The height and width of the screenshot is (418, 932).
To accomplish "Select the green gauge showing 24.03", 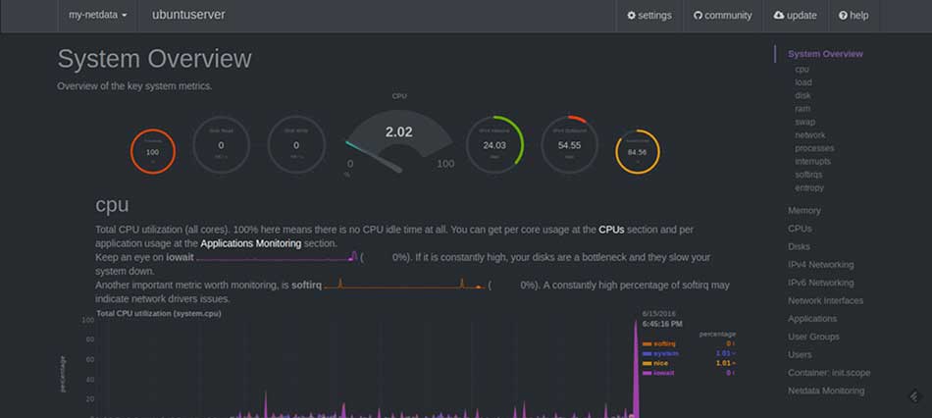I will [x=494, y=145].
